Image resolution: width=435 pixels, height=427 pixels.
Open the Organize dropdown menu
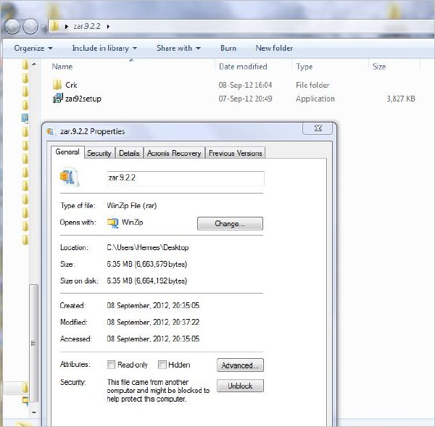33,49
